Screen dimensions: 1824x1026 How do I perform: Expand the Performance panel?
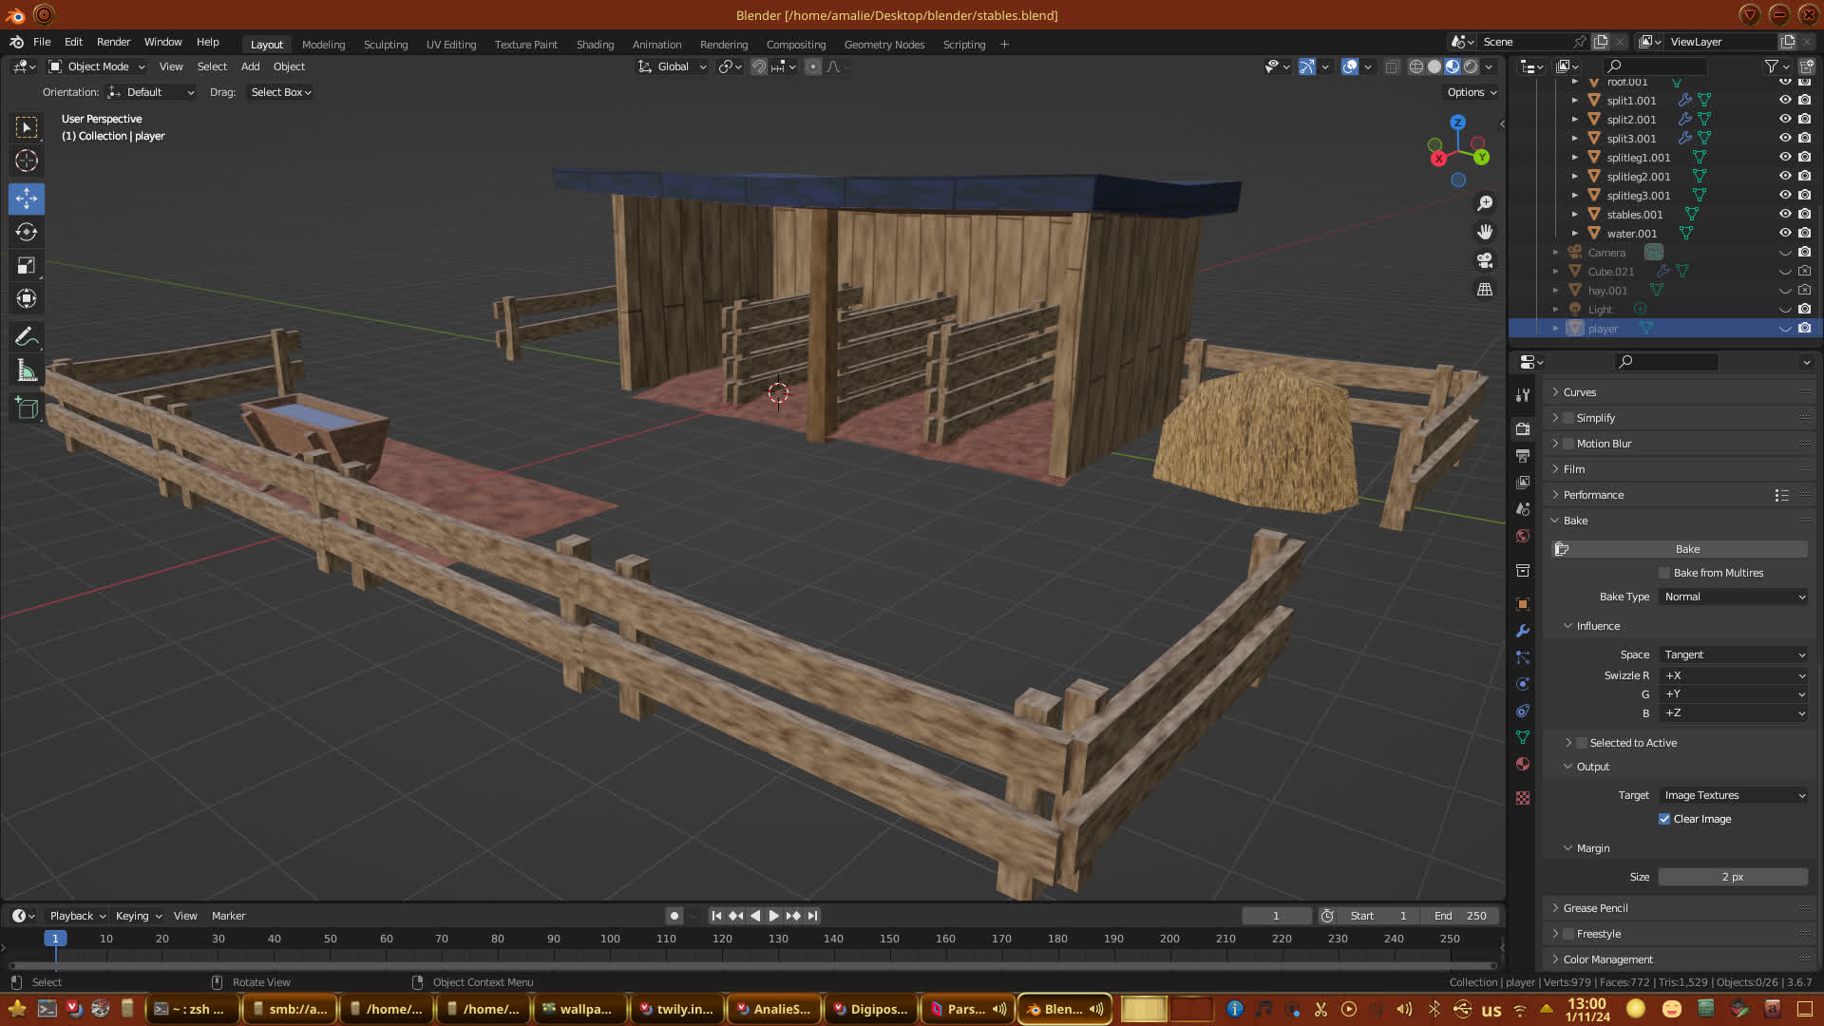pyautogui.click(x=1593, y=495)
